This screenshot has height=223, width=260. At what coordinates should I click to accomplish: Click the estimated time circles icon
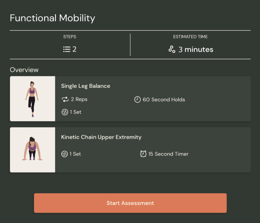[x=172, y=49]
